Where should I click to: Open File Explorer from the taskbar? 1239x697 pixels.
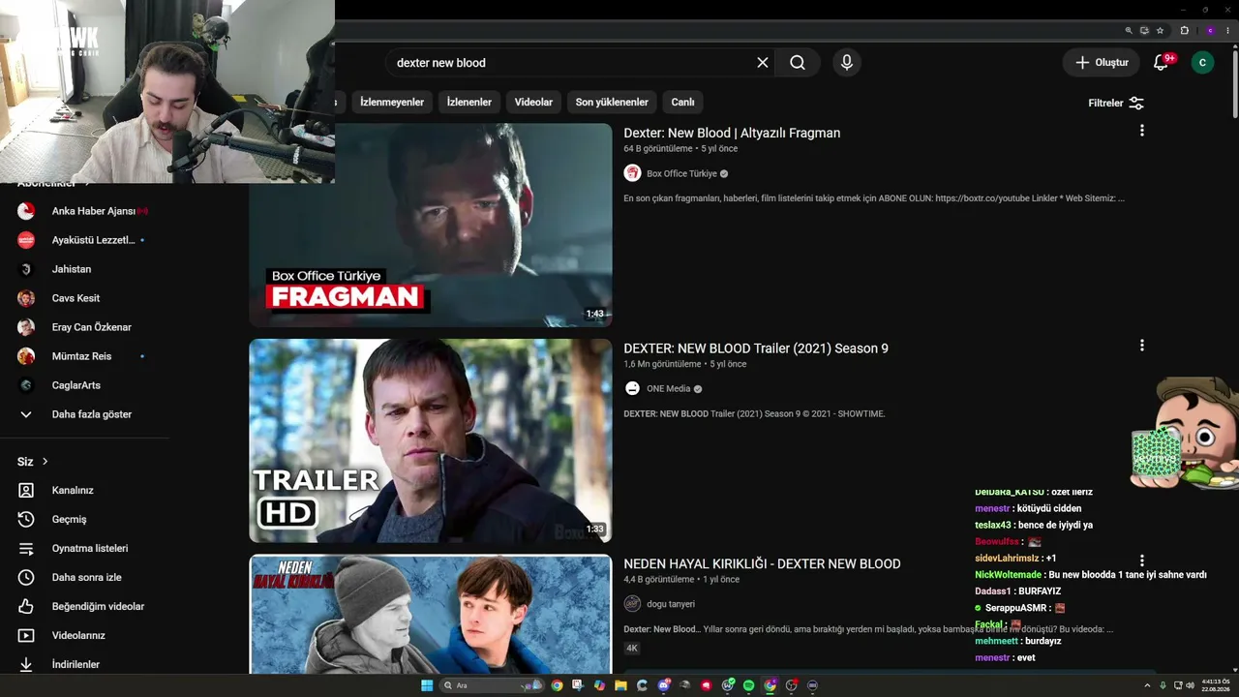tap(620, 685)
